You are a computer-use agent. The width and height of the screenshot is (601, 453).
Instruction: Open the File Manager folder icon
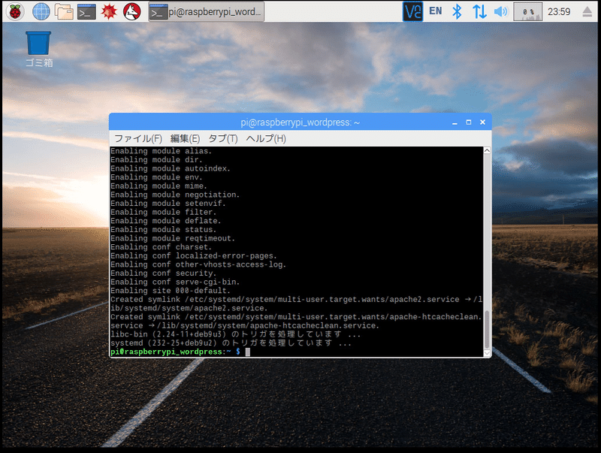click(64, 11)
